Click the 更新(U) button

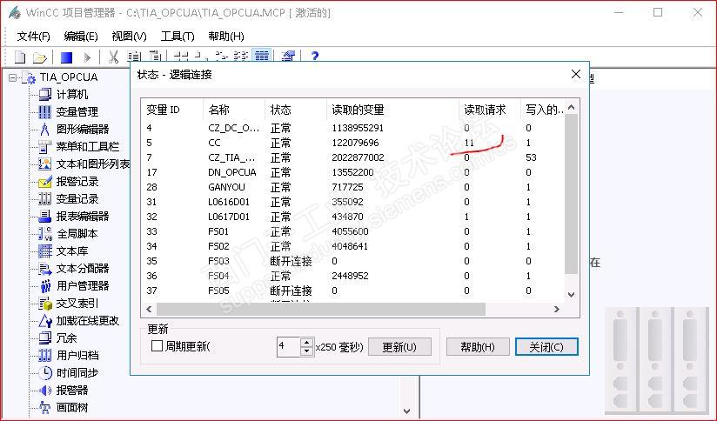399,347
